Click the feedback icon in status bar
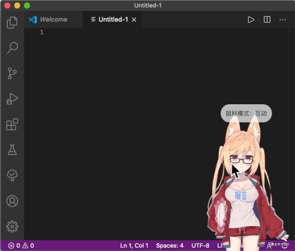Screen dimensions: 295x251 [x=269, y=245]
